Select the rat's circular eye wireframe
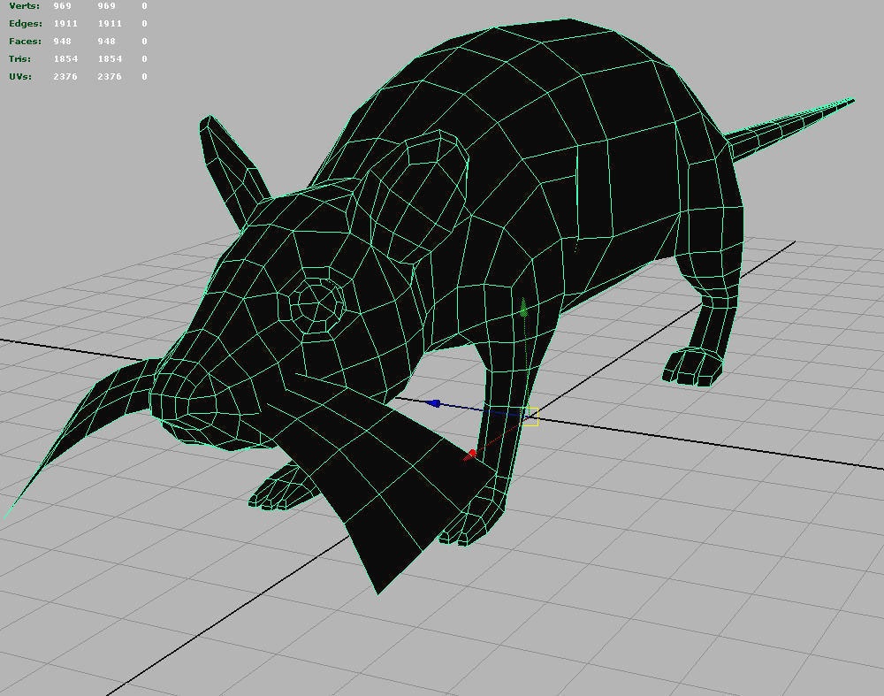Screen dimensions: 884x696 pos(316,304)
